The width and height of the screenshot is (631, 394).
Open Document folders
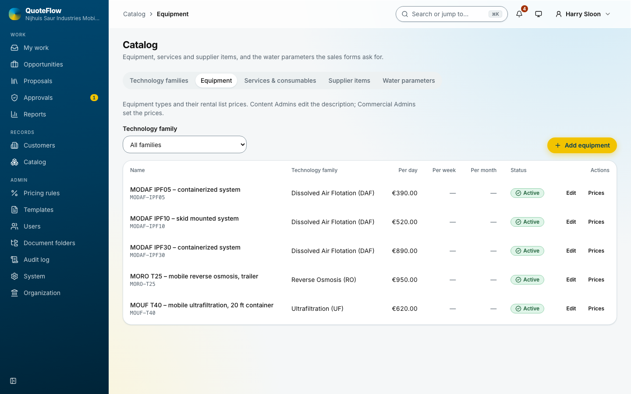(54, 243)
